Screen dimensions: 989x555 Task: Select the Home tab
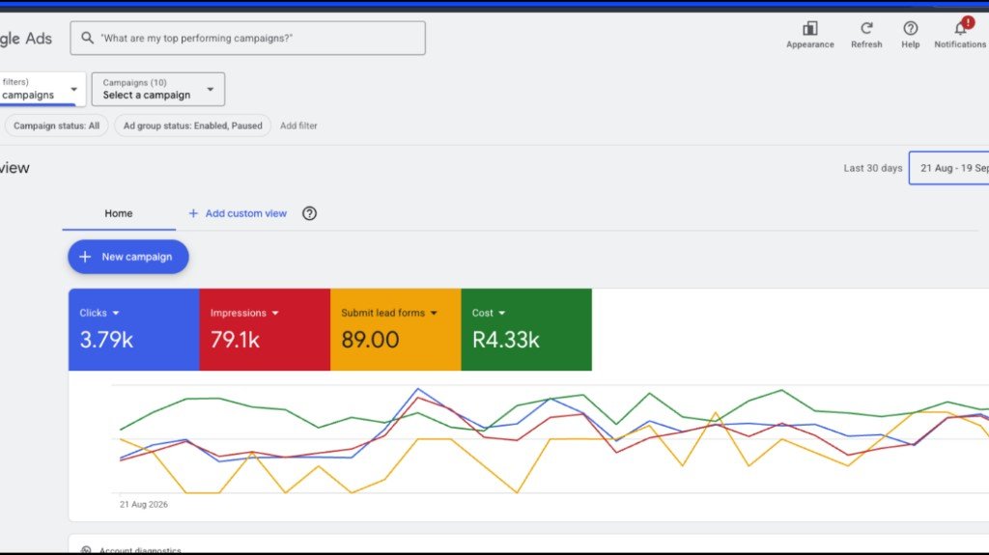tap(119, 213)
